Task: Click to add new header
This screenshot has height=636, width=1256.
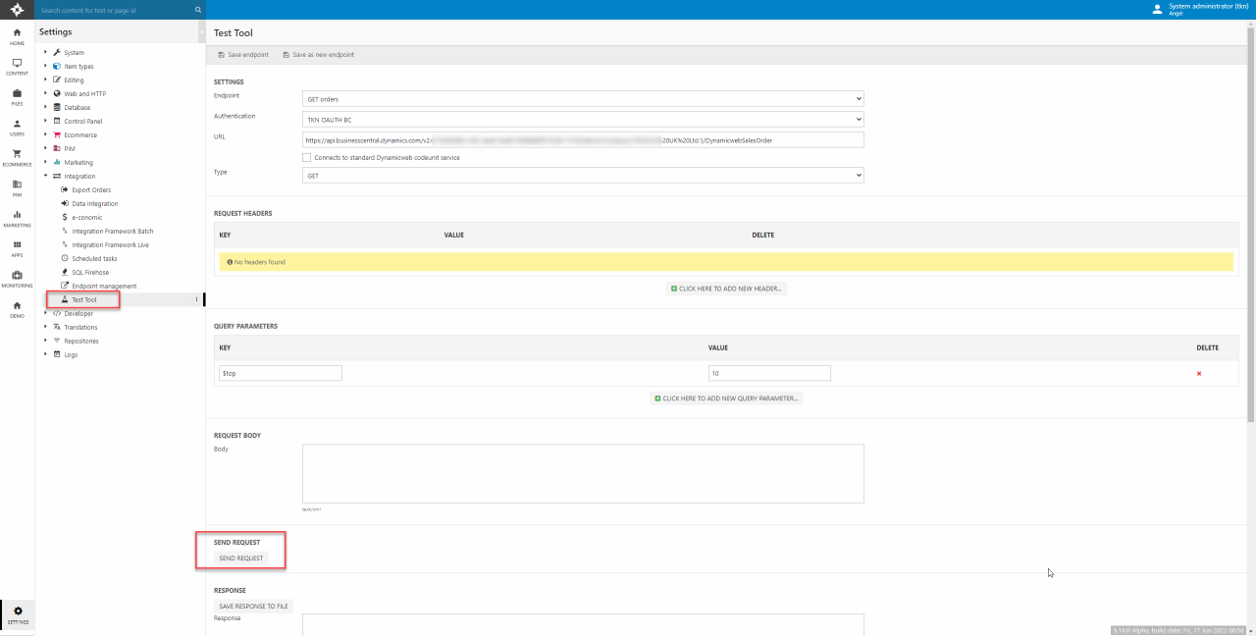Action: click(x=726, y=289)
